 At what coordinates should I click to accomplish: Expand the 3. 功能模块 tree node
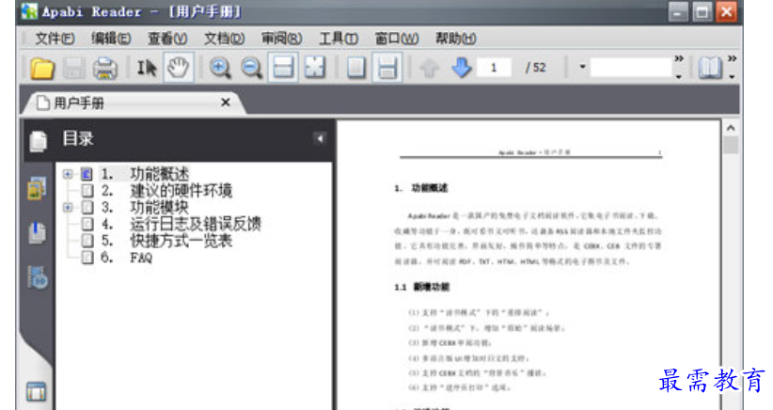[68, 208]
